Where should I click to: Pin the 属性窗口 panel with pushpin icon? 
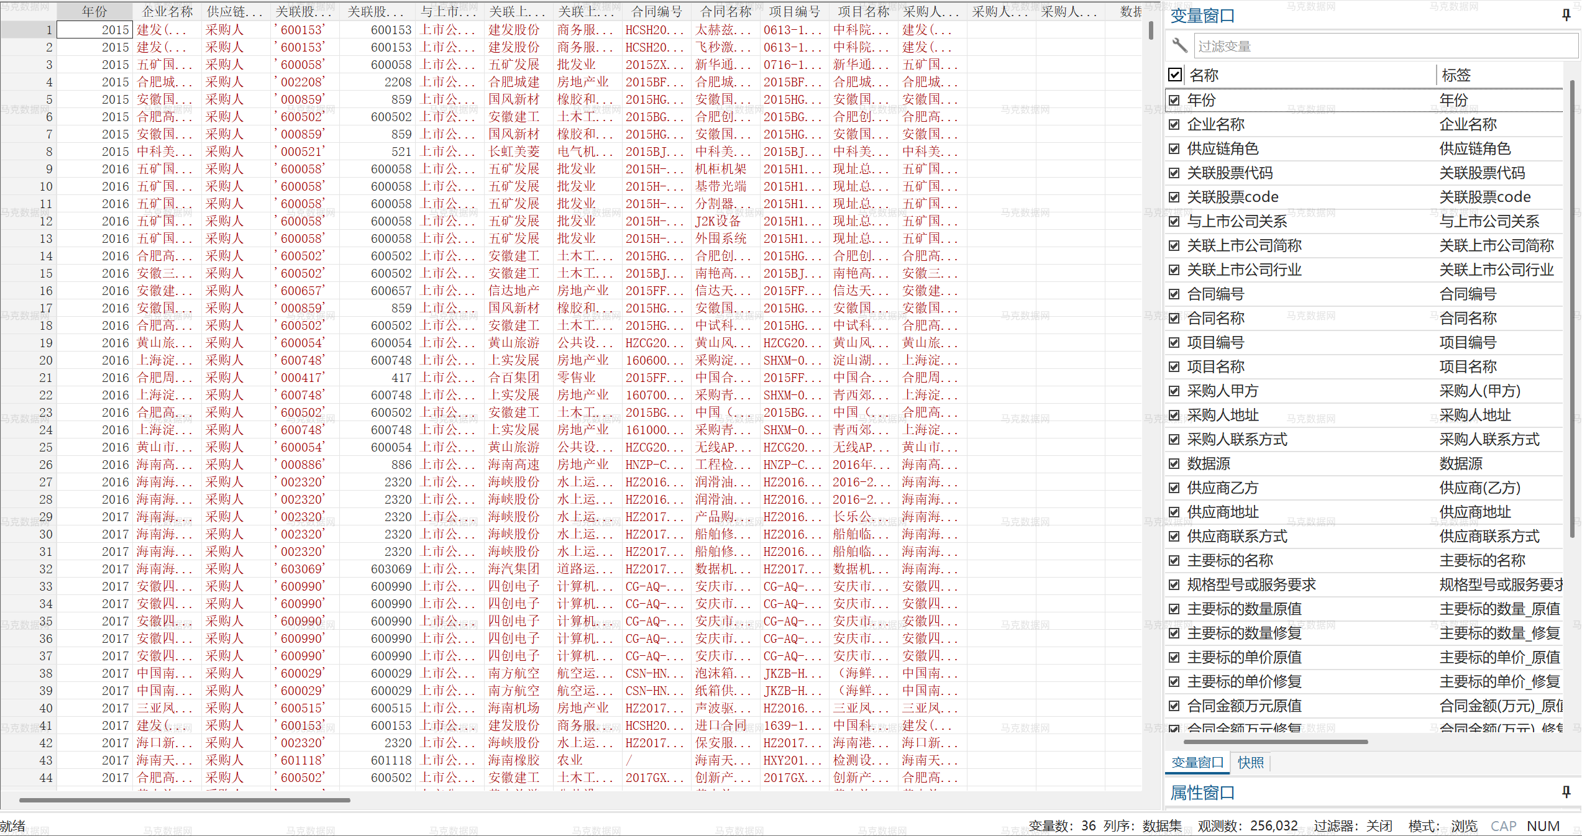pyautogui.click(x=1566, y=792)
